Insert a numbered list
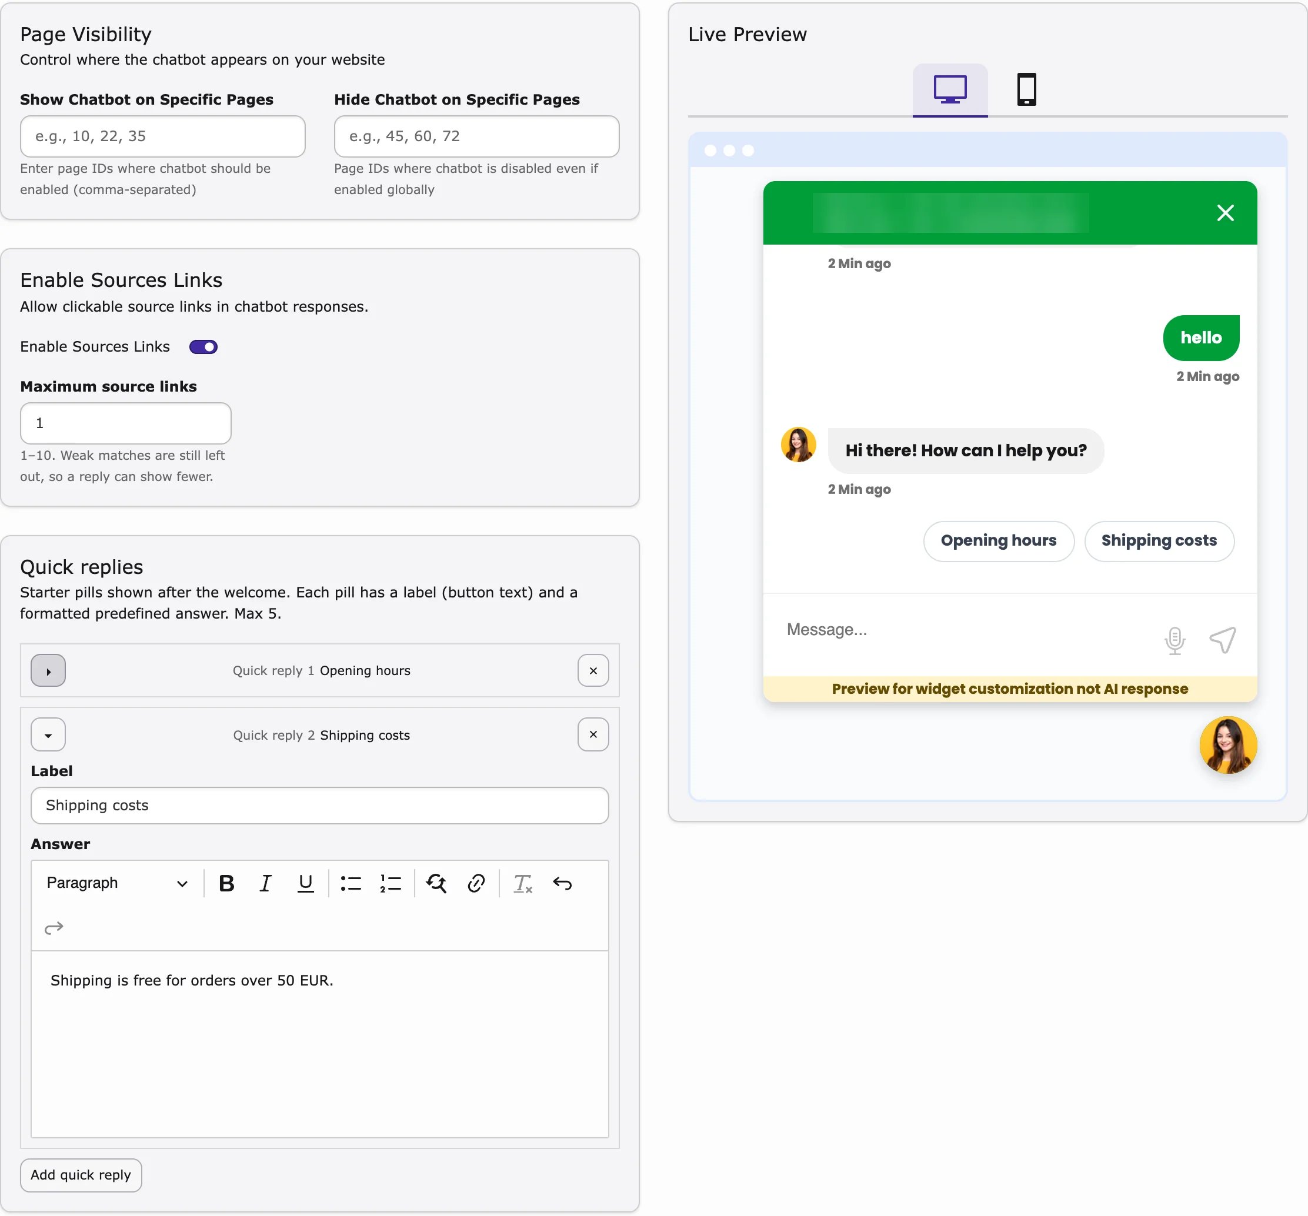The image size is (1308, 1216). [390, 883]
